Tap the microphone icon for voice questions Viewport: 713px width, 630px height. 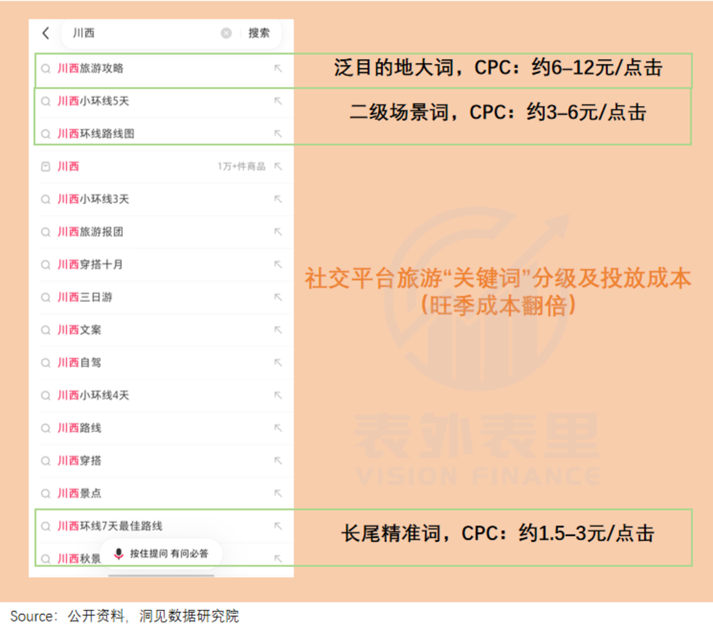pyautogui.click(x=118, y=554)
